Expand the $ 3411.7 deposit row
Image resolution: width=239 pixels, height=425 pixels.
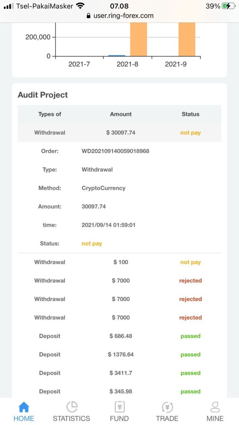coord(119,373)
